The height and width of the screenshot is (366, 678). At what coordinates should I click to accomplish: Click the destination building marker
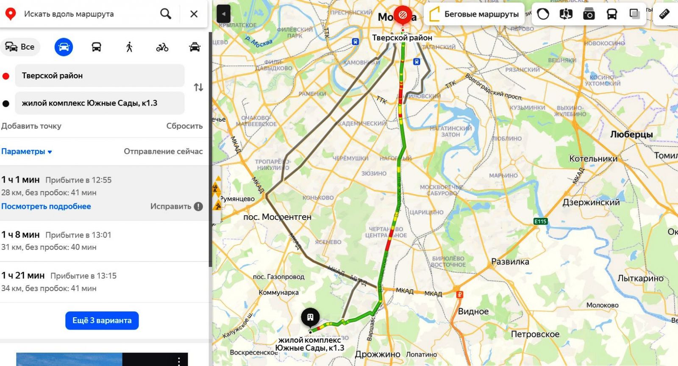(x=310, y=317)
